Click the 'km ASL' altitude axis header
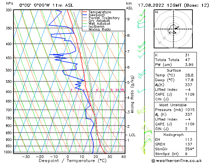Image resolution: width=212 pixels, height=163 pixels. coord(129,6)
